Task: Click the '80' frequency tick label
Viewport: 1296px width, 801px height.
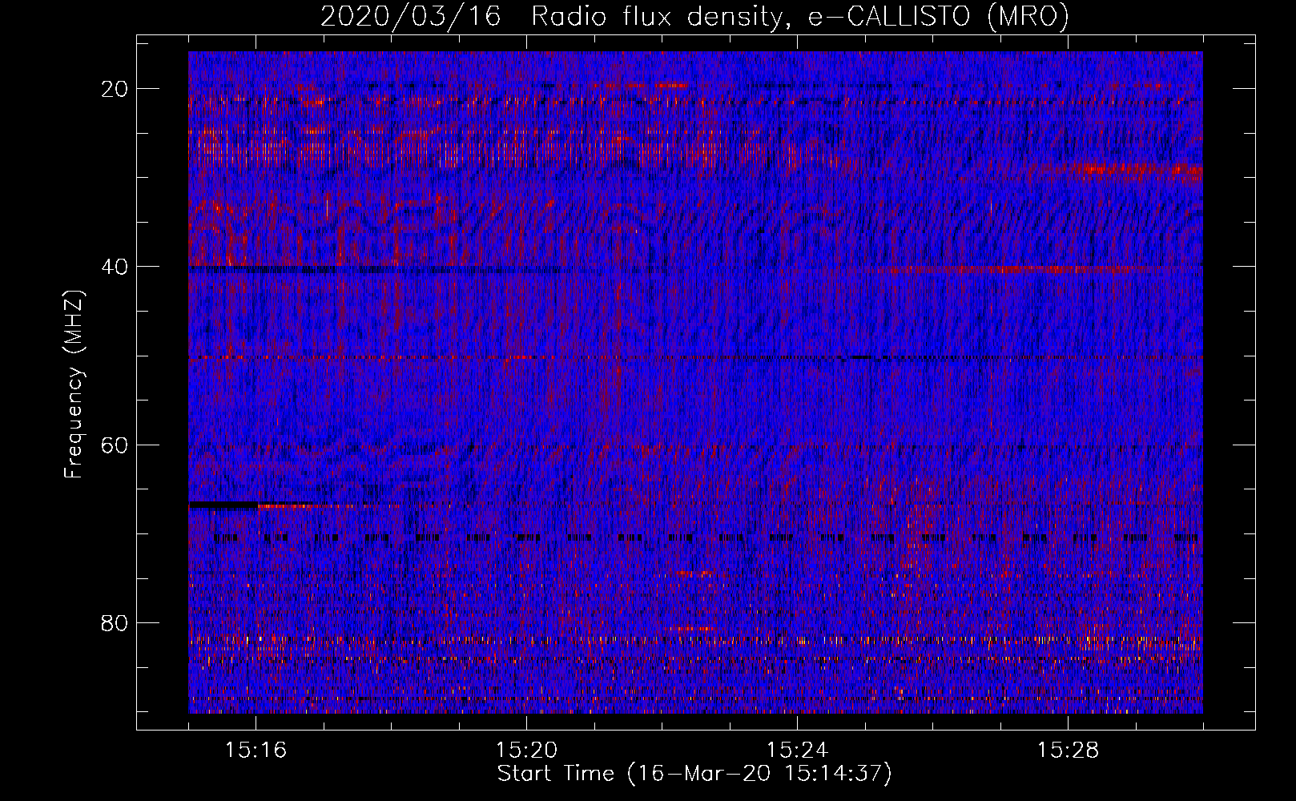Action: tap(115, 622)
